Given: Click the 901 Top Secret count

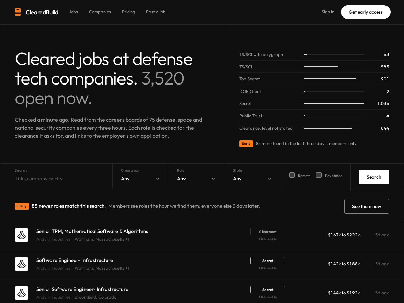Looking at the screenshot, I should coord(385,79).
